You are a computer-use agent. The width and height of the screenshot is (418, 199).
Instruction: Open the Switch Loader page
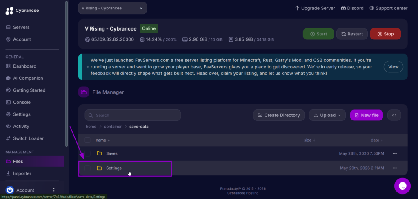pos(24,138)
